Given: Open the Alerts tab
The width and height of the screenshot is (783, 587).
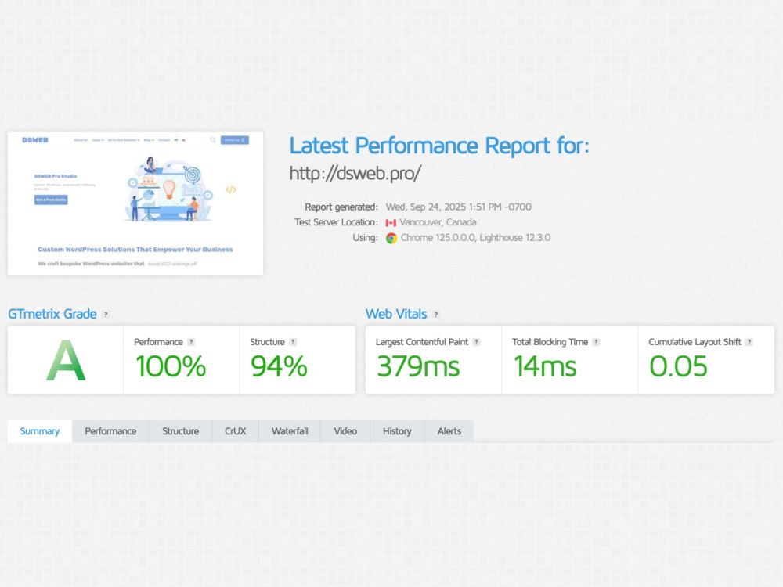Looking at the screenshot, I should pos(449,430).
